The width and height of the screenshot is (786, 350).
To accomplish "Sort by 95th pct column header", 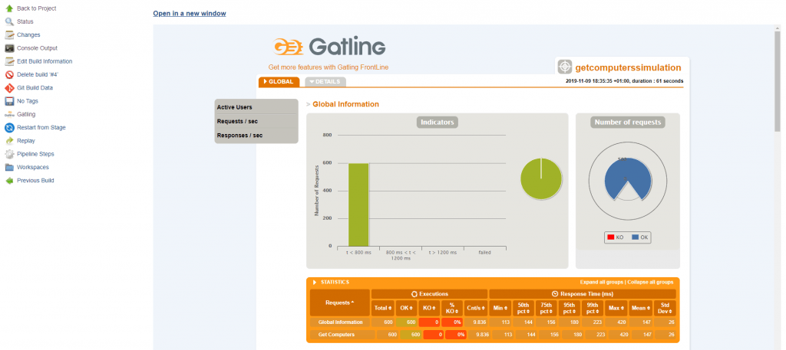I will point(570,308).
